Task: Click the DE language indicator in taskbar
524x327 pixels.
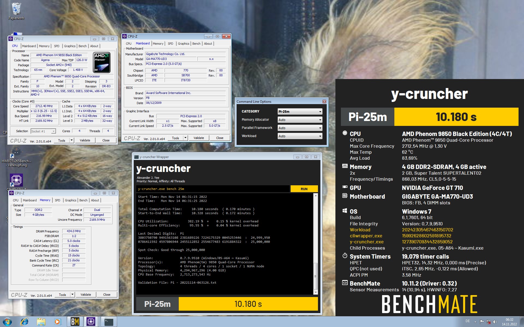Action: [468, 321]
